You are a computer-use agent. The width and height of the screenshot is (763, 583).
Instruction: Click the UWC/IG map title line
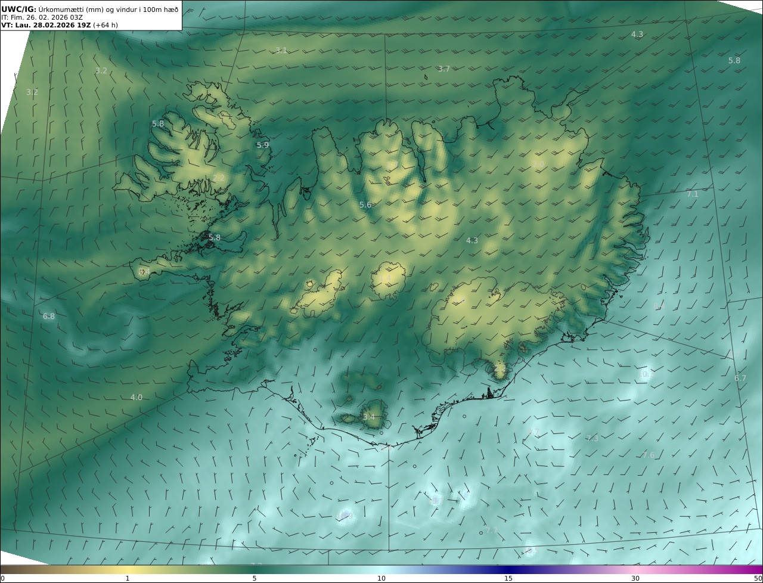pyautogui.click(x=90, y=9)
